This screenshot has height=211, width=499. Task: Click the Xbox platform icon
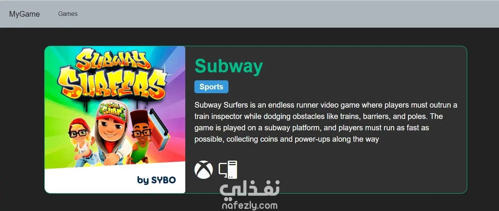[x=203, y=170]
